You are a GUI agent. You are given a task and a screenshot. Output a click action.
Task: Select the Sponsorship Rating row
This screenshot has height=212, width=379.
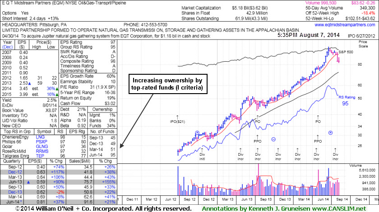coord(88,71)
